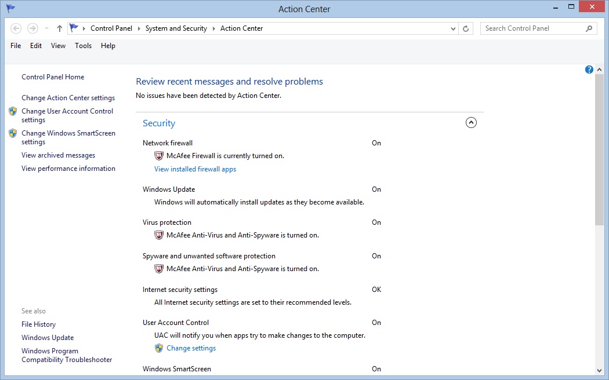This screenshot has width=609, height=380.
Task: Open the address bar history dropdown
Action: click(x=454, y=28)
